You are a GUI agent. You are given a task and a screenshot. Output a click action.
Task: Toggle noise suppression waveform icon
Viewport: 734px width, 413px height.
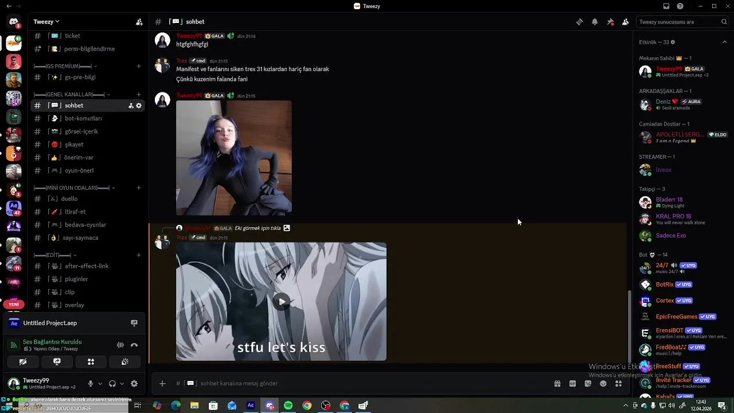[x=120, y=345]
